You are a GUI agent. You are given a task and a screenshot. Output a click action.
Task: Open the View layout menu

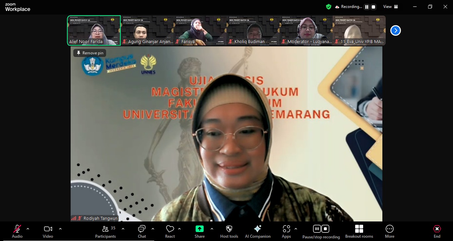391,7
